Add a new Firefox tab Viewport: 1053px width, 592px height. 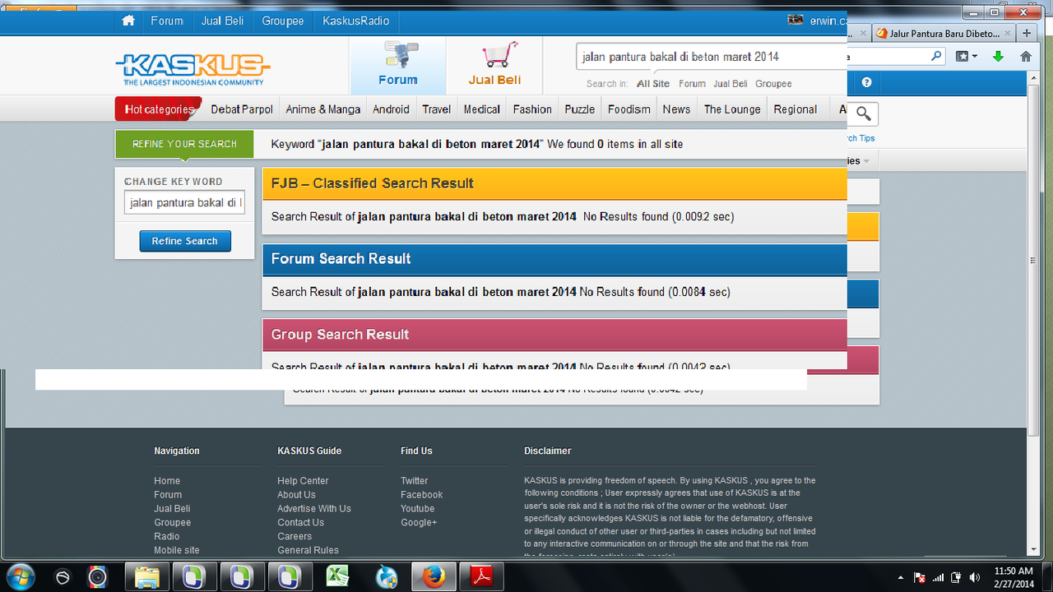pos(1026,34)
